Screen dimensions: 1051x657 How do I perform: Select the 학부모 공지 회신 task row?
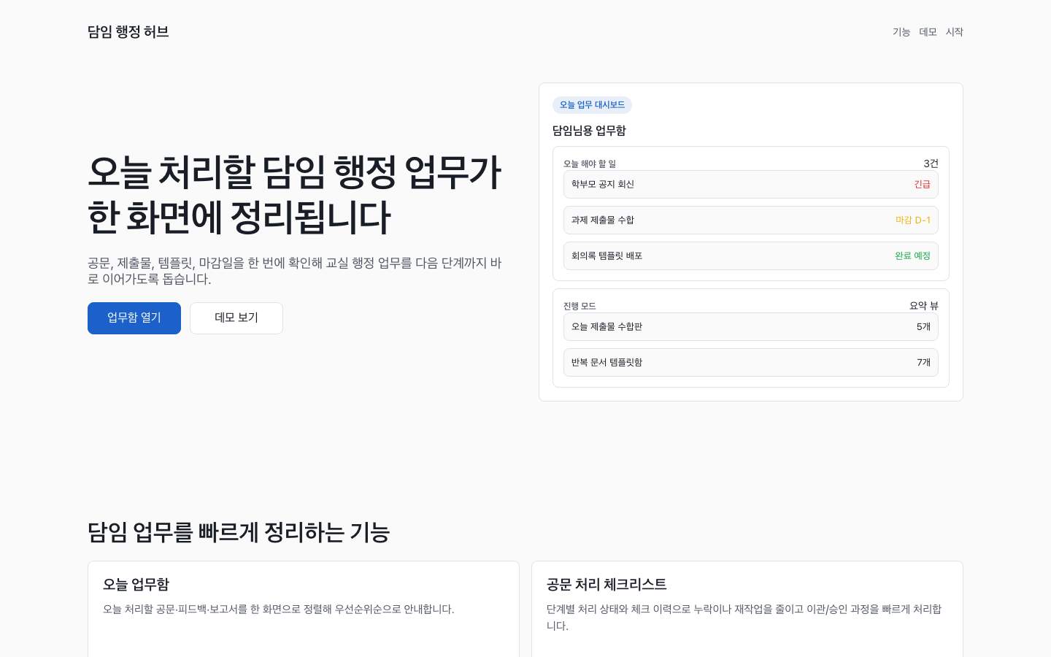(751, 185)
